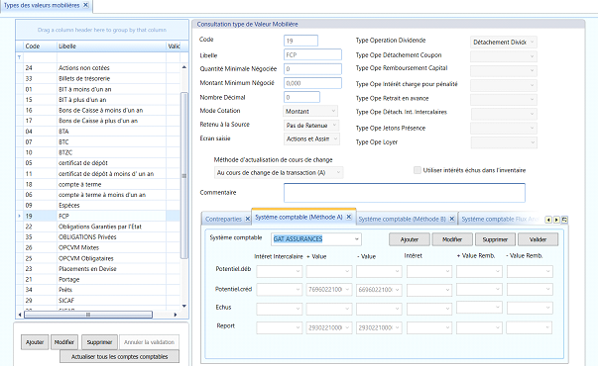Click Actualiser tous les comptes comptables
Viewport: 599px width, 366px height.
click(120, 357)
